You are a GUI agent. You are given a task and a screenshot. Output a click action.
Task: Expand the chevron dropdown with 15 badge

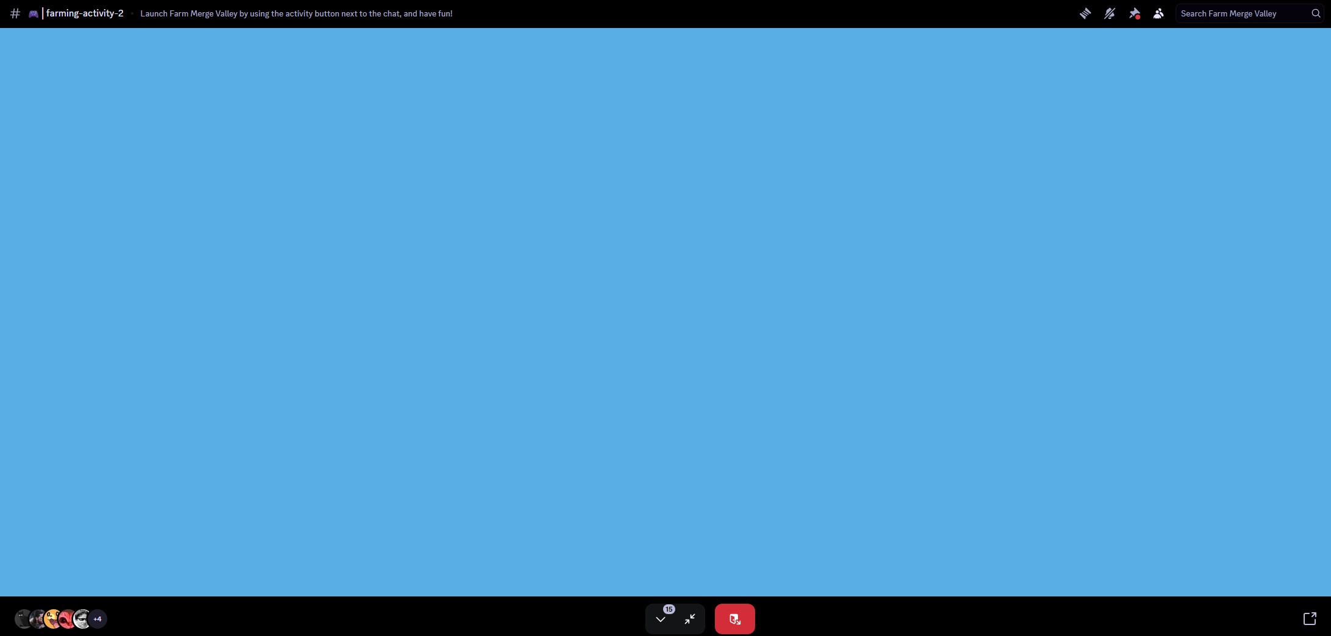[661, 619]
